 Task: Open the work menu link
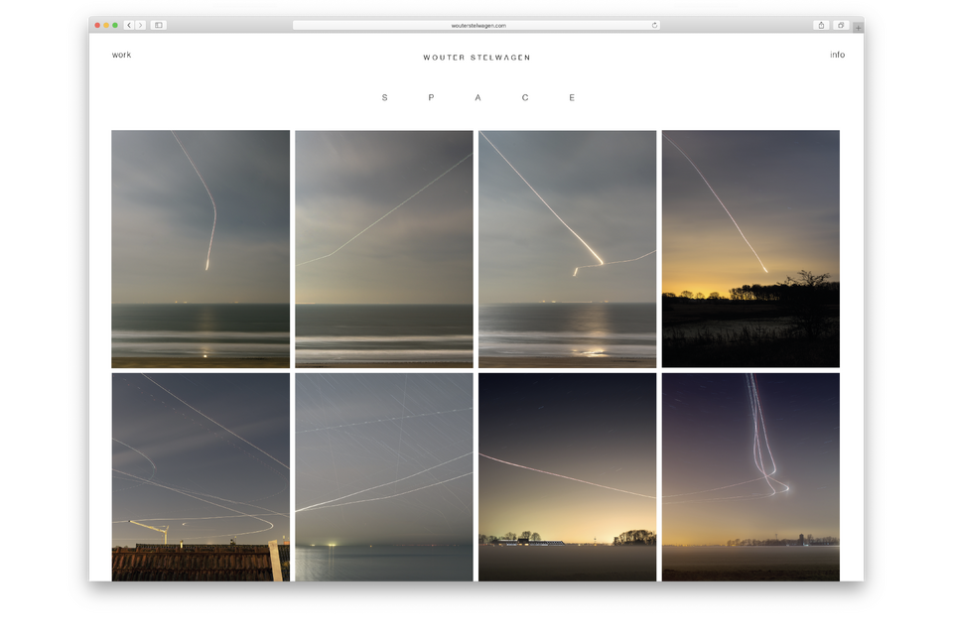121,55
